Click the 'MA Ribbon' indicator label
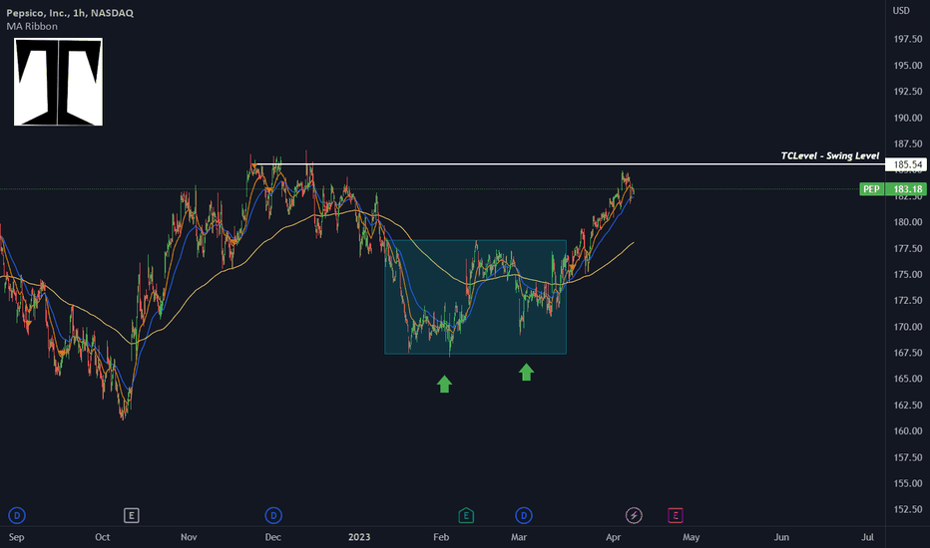 coord(32,26)
